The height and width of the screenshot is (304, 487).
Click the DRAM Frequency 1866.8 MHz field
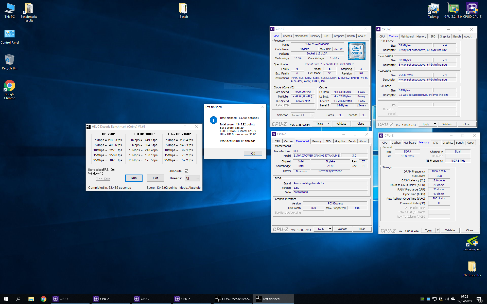(x=439, y=171)
